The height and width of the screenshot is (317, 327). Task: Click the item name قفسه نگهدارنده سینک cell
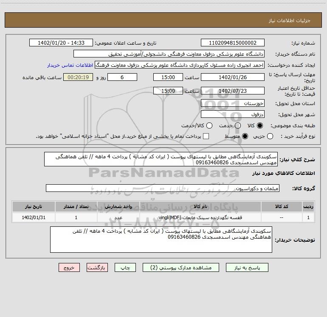[200, 217]
